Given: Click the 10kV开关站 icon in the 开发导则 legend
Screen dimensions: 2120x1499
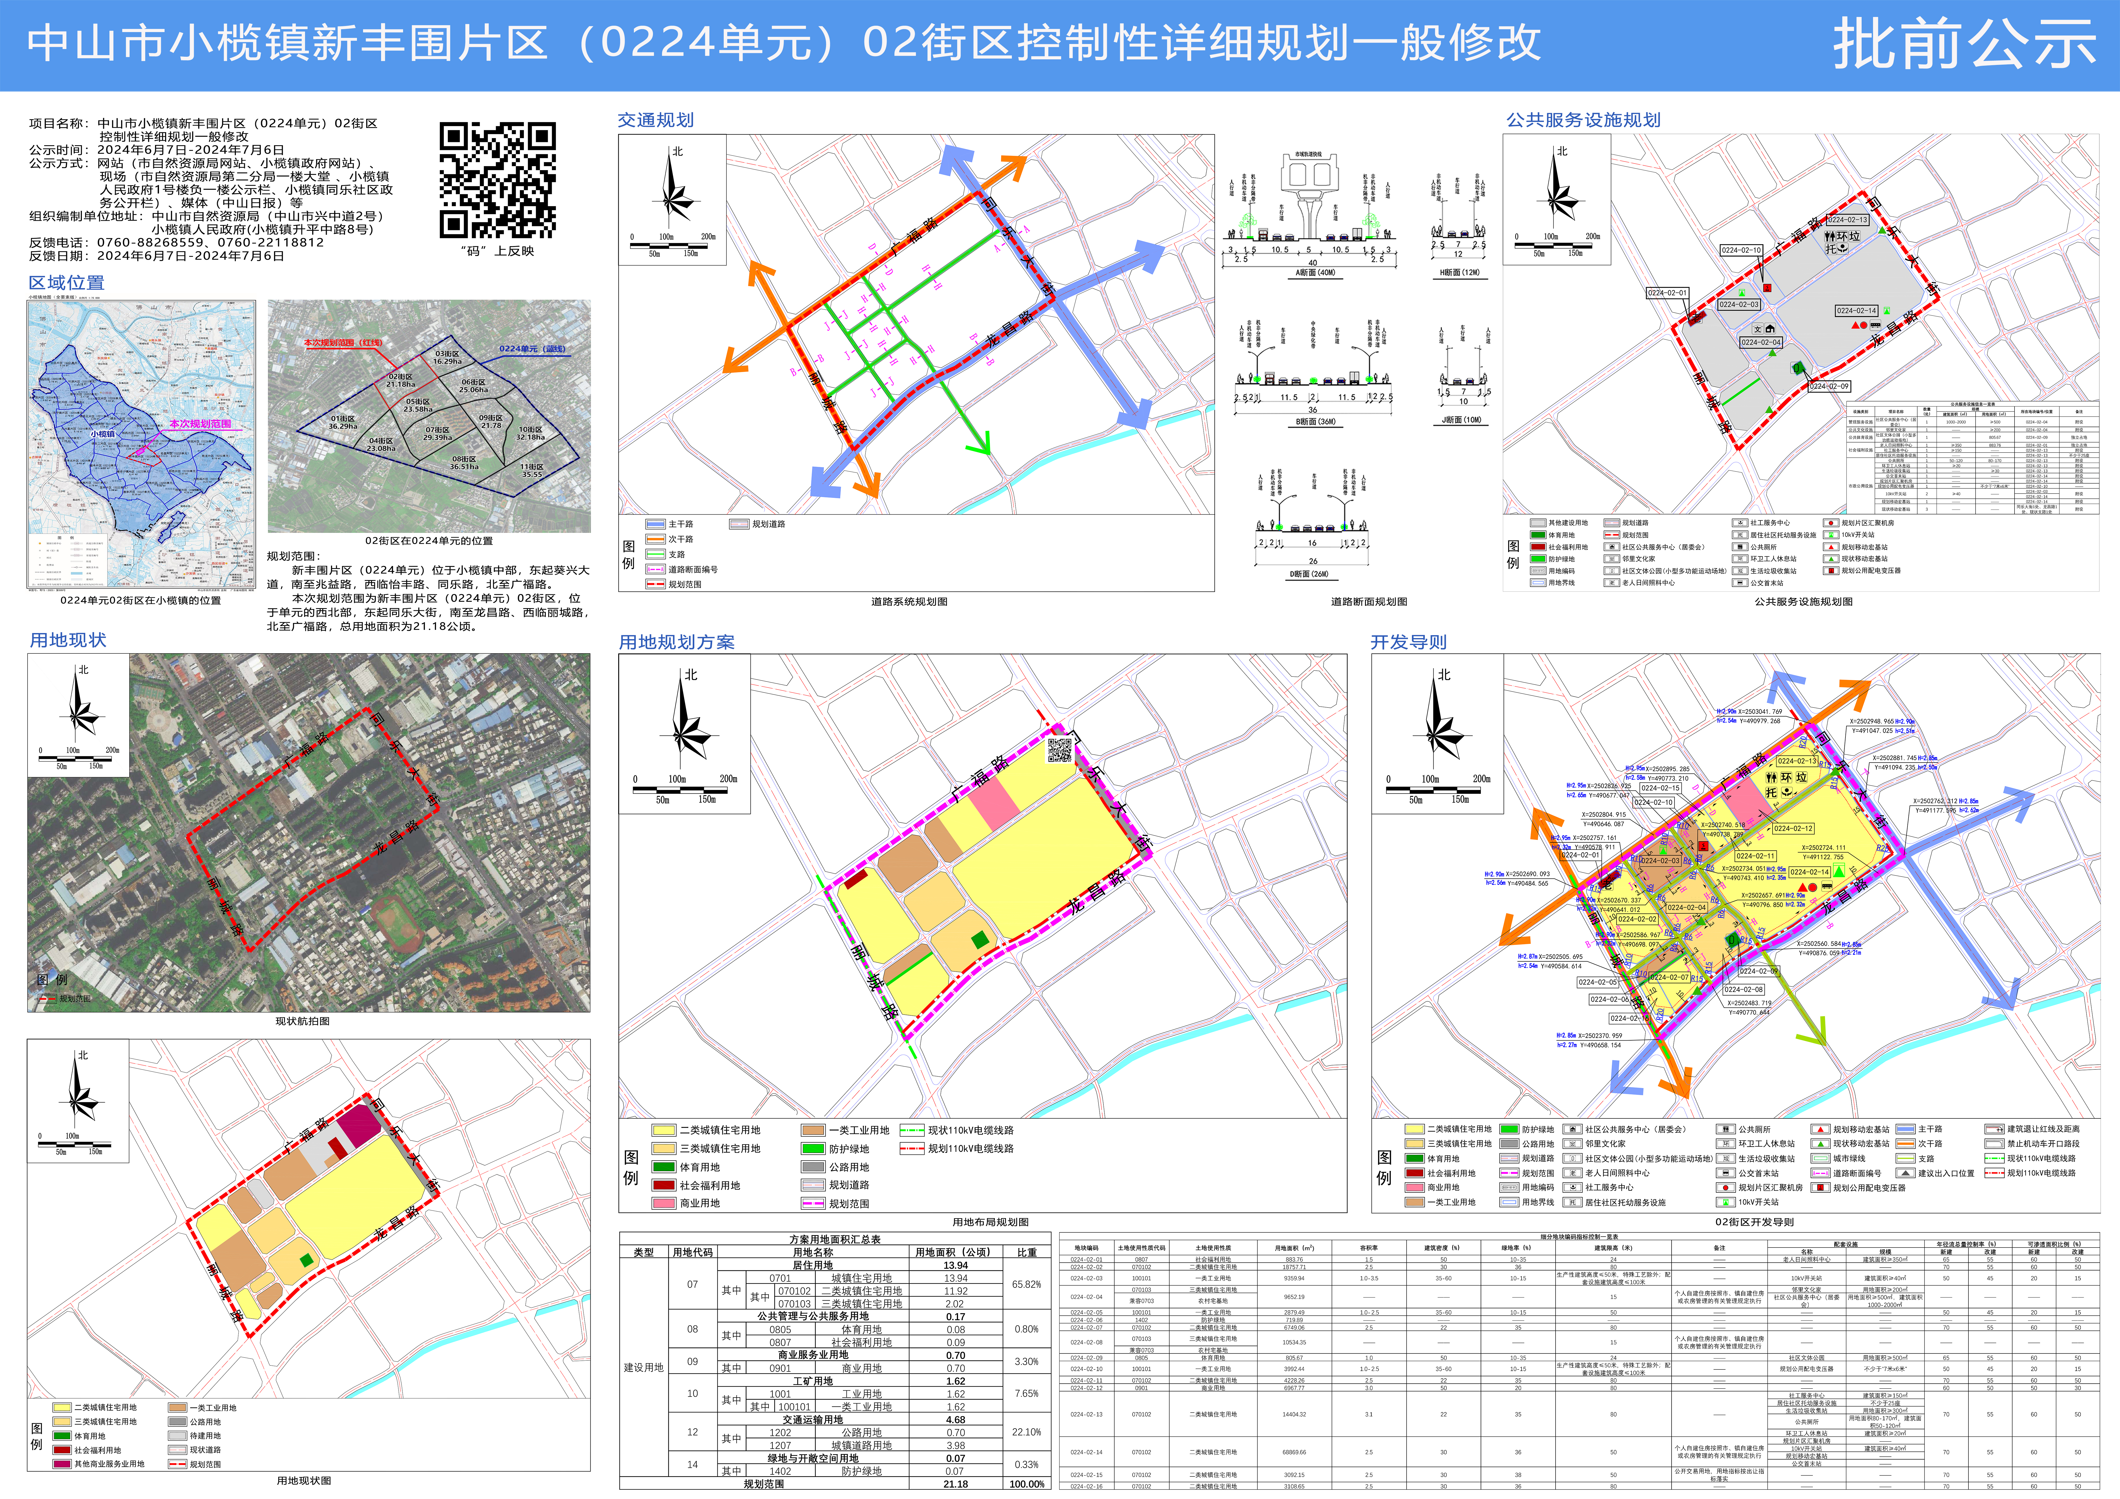Looking at the screenshot, I should [x=1726, y=1202].
